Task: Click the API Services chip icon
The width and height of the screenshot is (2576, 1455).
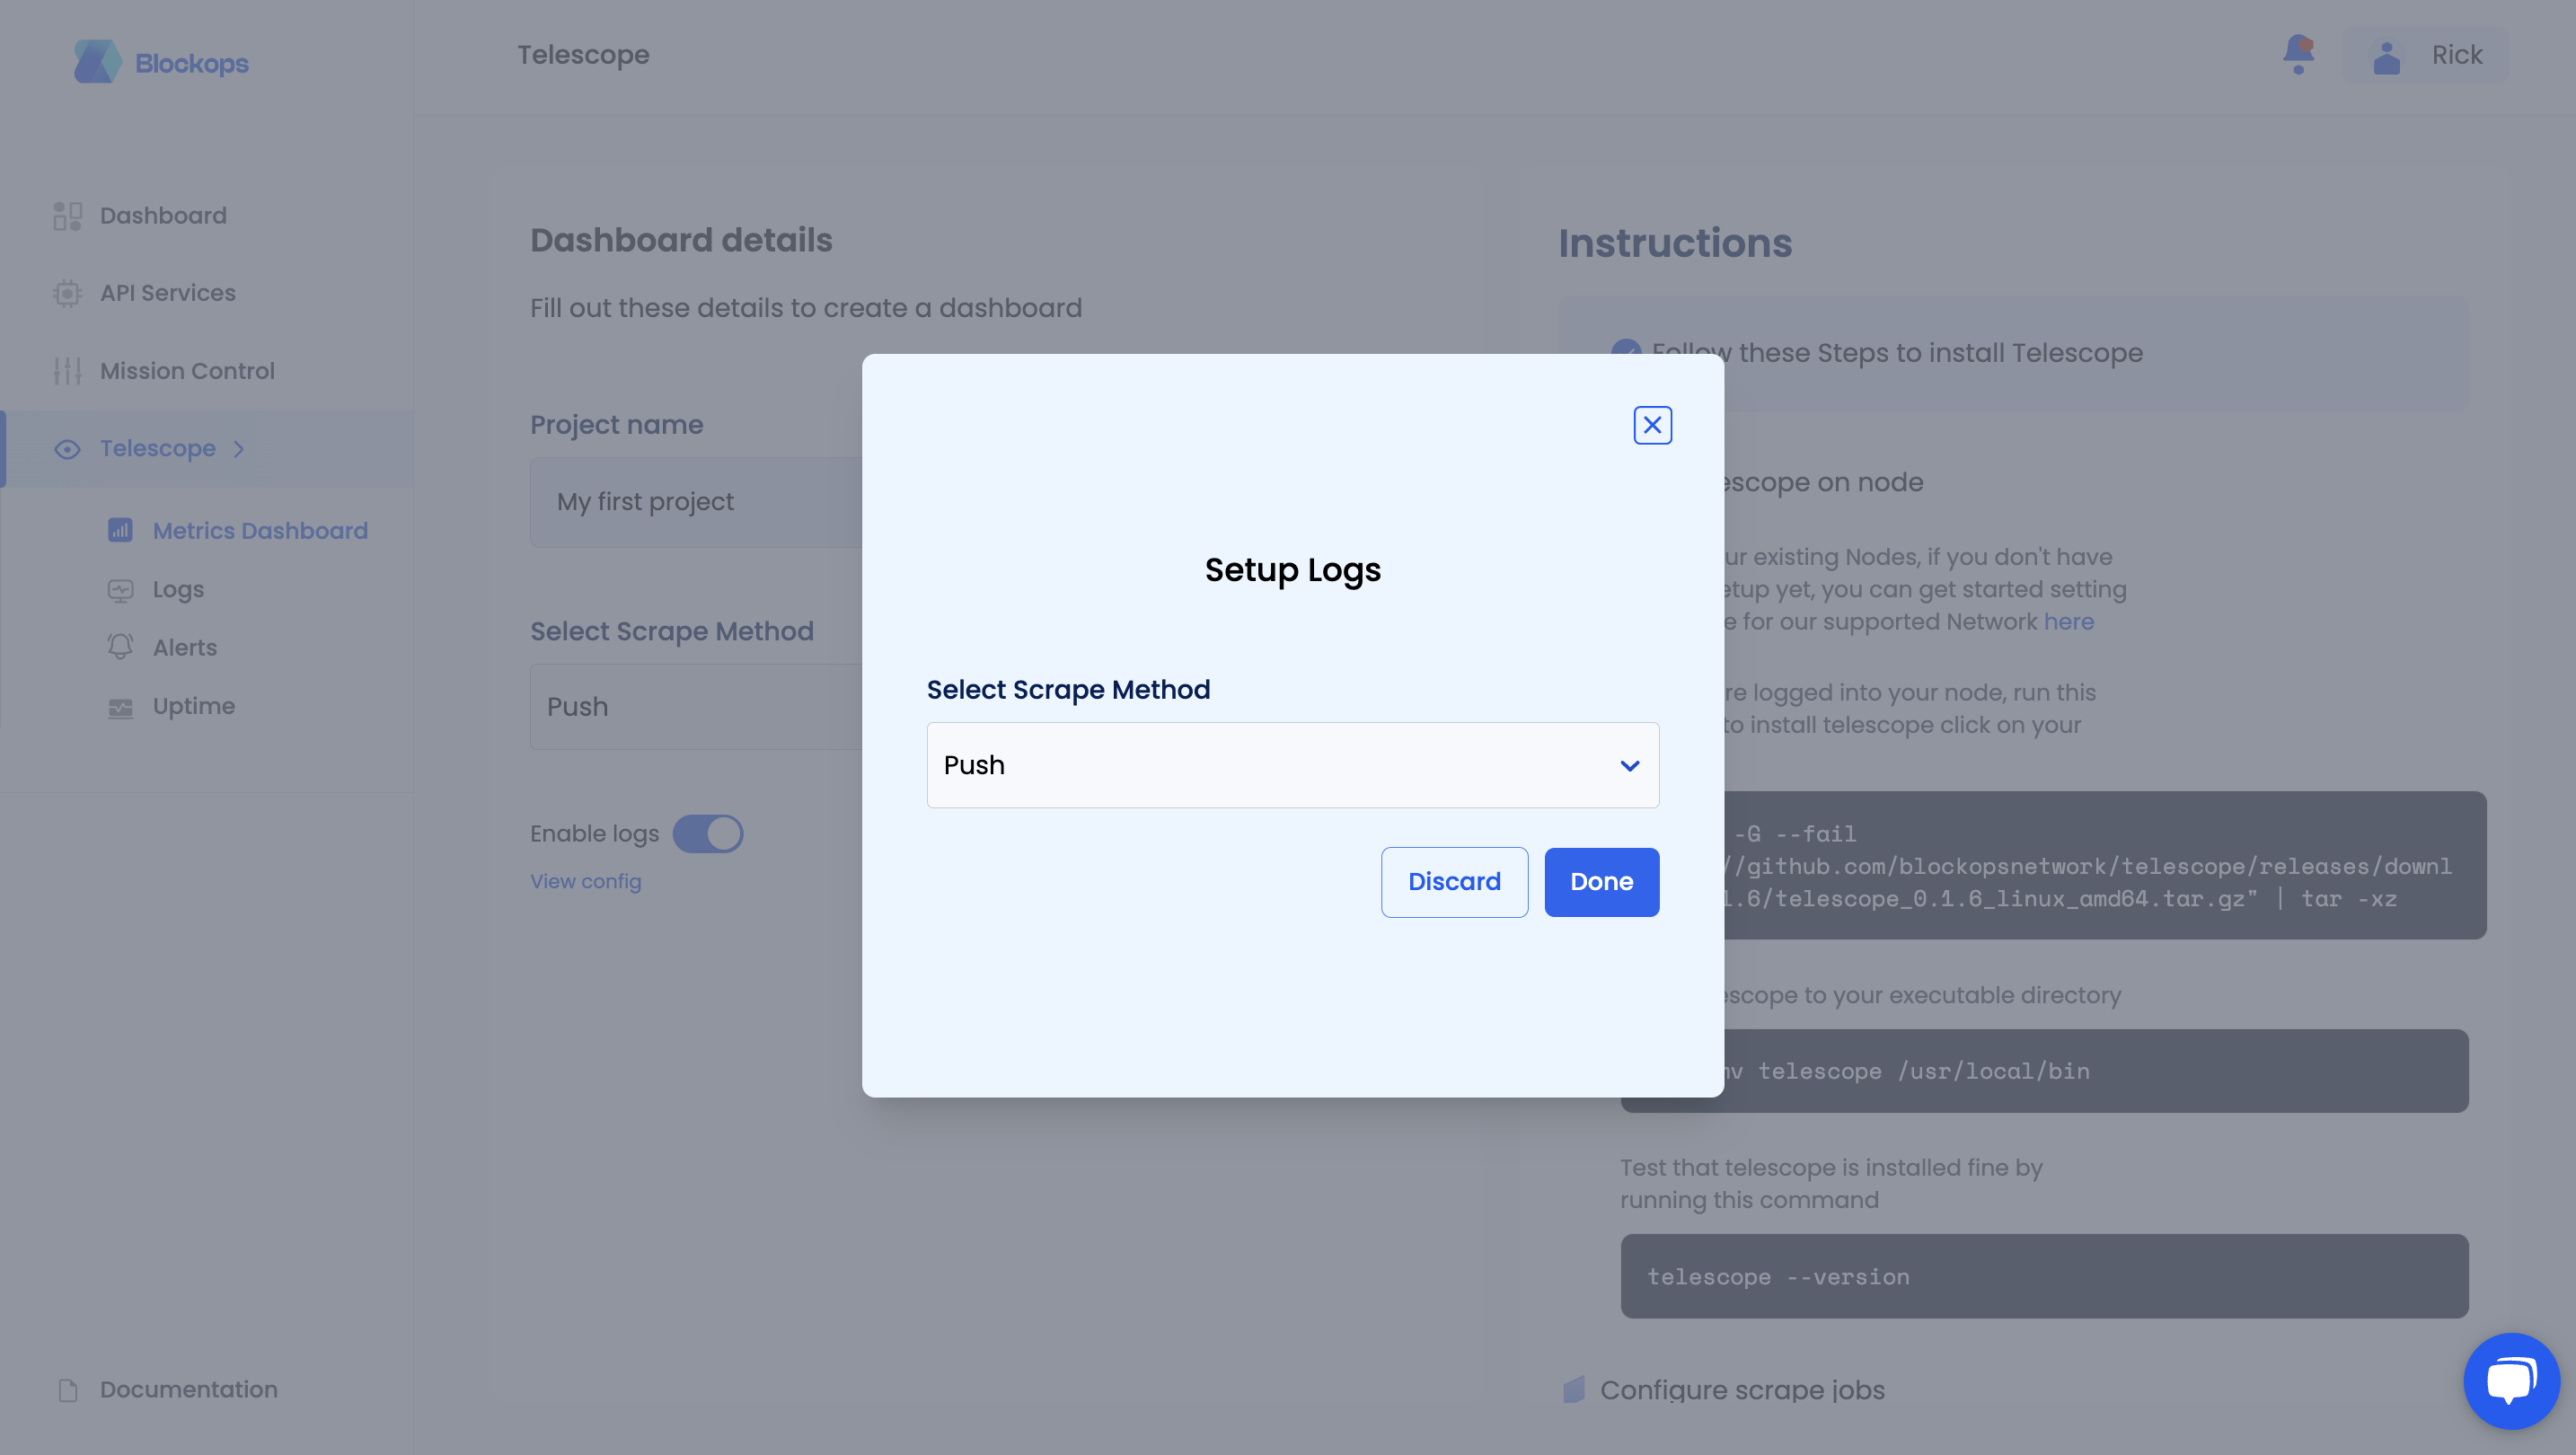Action: tap(67, 293)
